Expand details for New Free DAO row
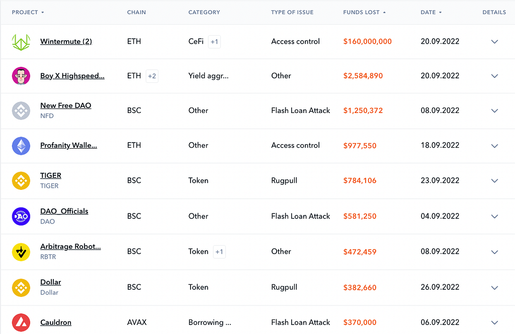515x334 pixels. pos(494,110)
